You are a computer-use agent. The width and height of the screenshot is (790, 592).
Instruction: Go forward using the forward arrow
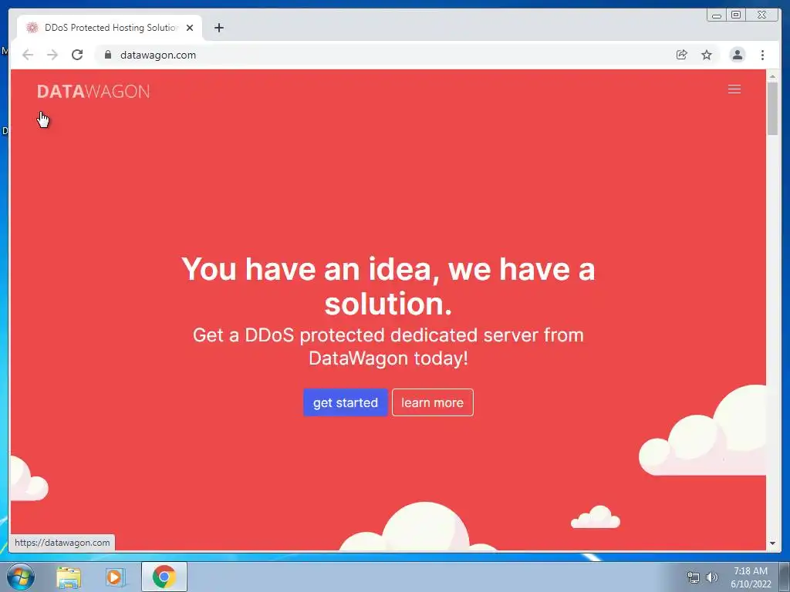point(52,55)
